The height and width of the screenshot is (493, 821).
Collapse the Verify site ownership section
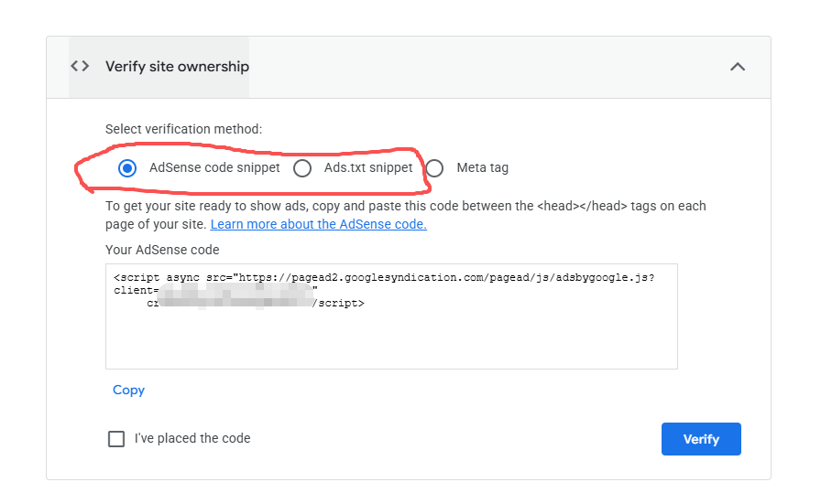click(737, 67)
